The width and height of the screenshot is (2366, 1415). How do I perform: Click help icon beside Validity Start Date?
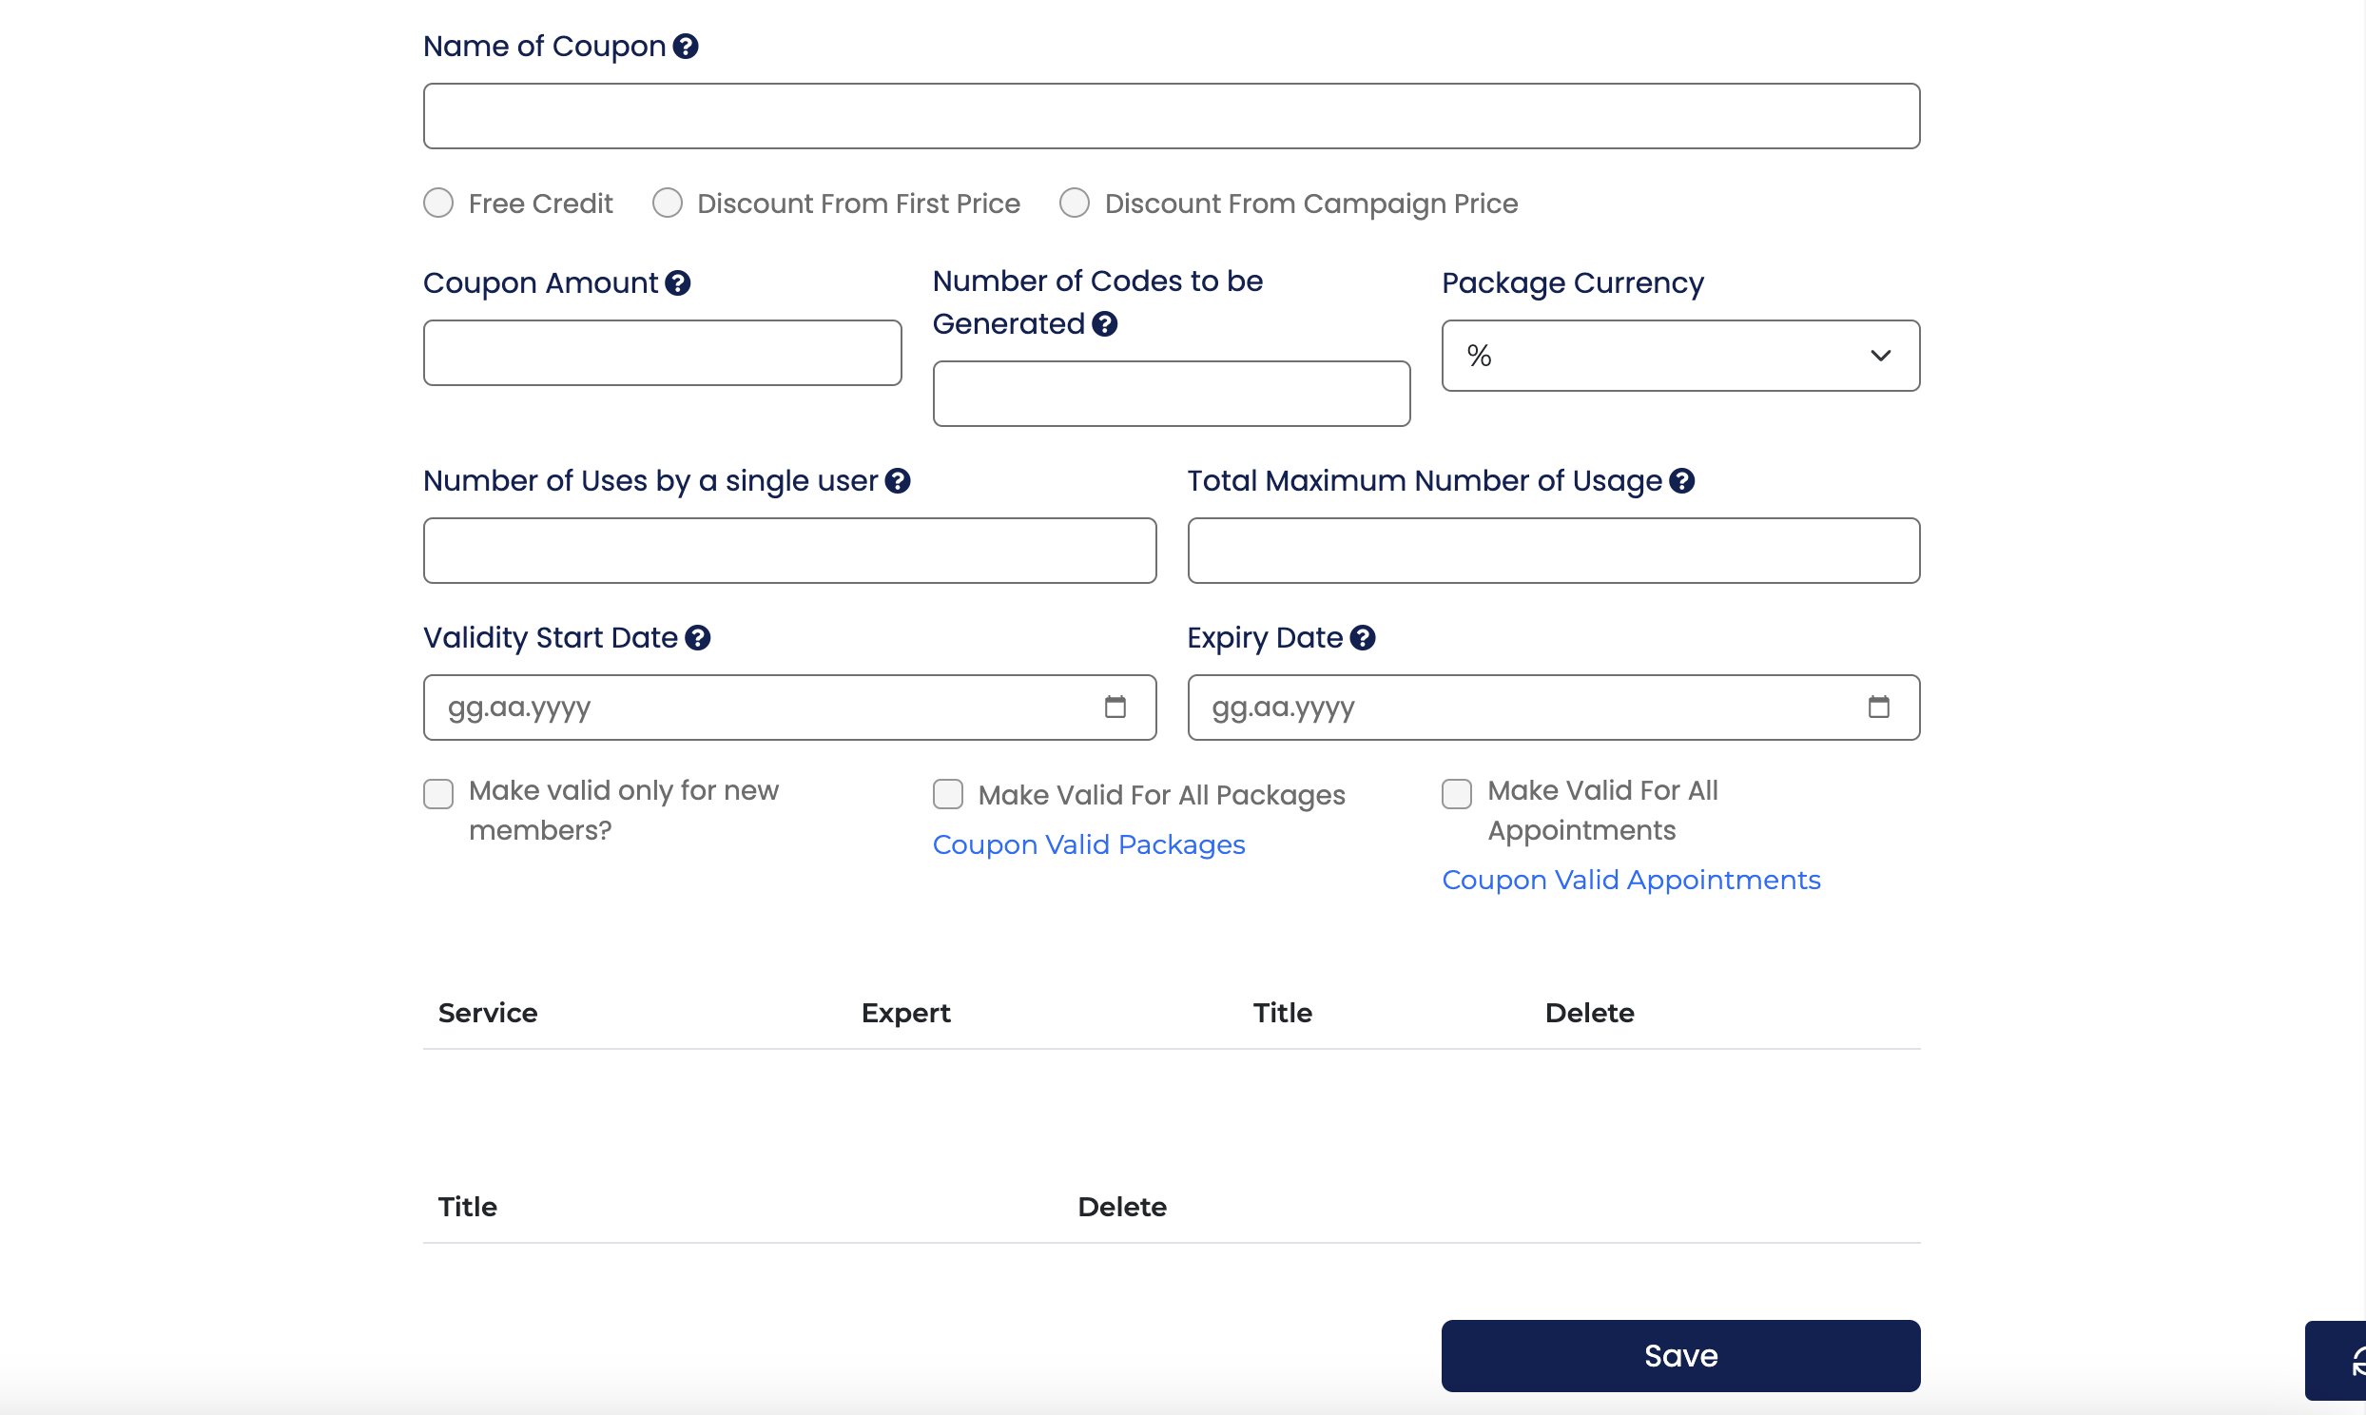(698, 637)
